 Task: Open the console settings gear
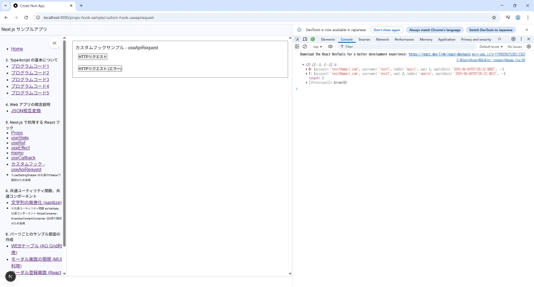tap(528, 46)
